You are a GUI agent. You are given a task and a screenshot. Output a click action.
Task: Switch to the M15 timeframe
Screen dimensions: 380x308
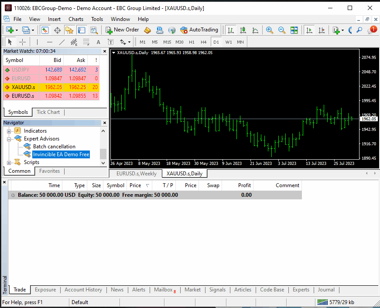coord(167,42)
